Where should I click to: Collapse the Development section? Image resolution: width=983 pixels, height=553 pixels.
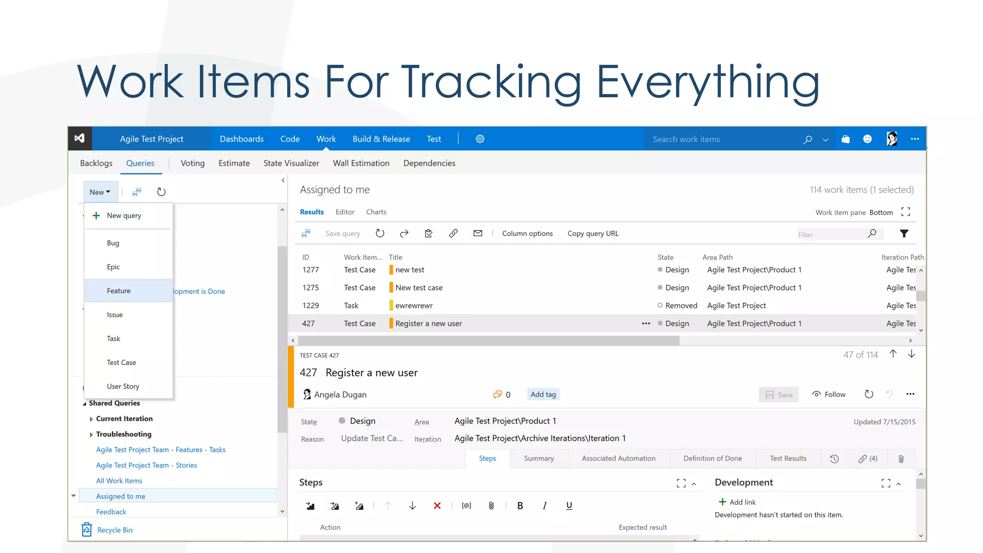tap(899, 484)
